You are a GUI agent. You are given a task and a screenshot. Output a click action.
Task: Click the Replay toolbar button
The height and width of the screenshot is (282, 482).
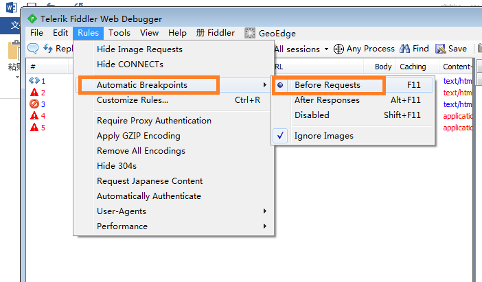click(x=58, y=49)
